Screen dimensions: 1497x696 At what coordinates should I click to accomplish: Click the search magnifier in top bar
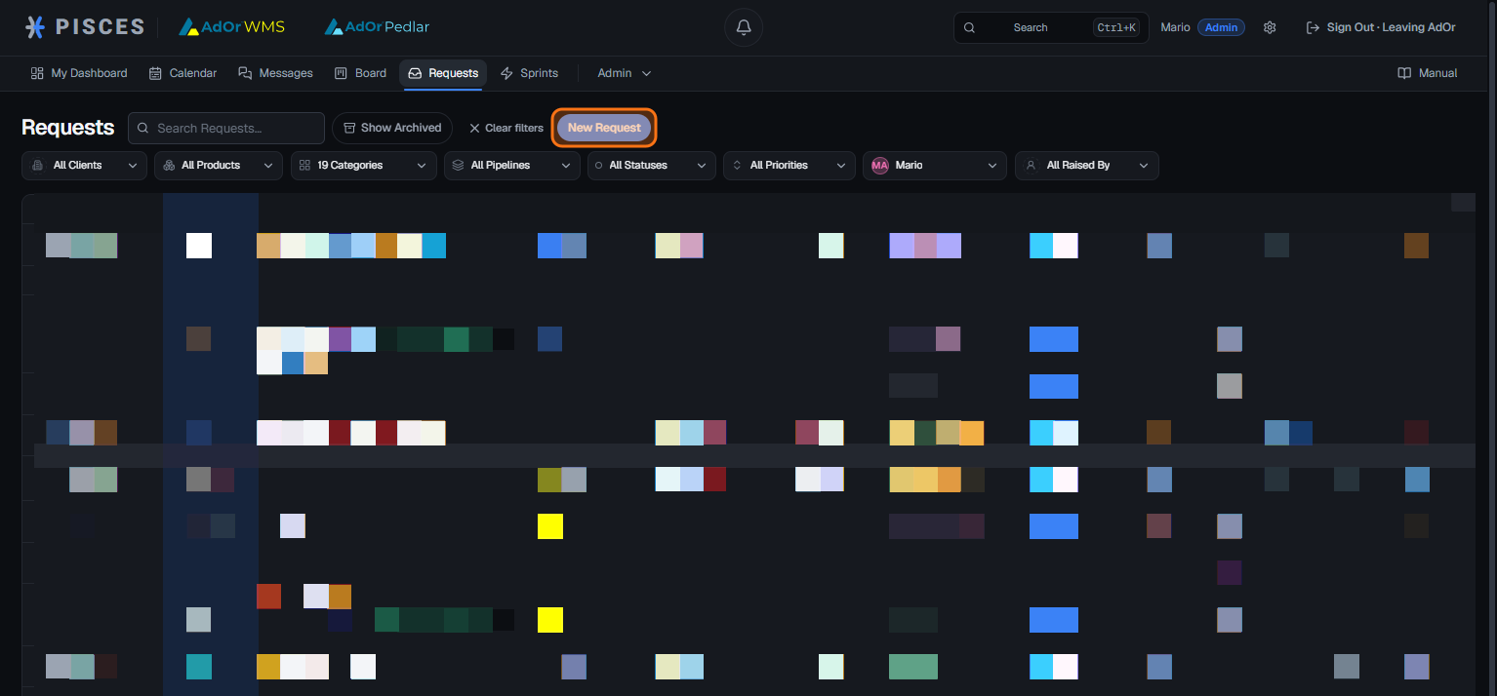pos(969,27)
